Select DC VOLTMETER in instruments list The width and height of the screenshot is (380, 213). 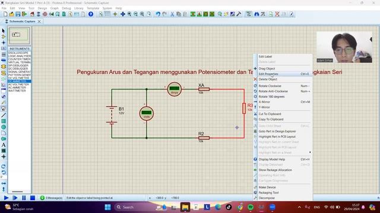point(20,78)
